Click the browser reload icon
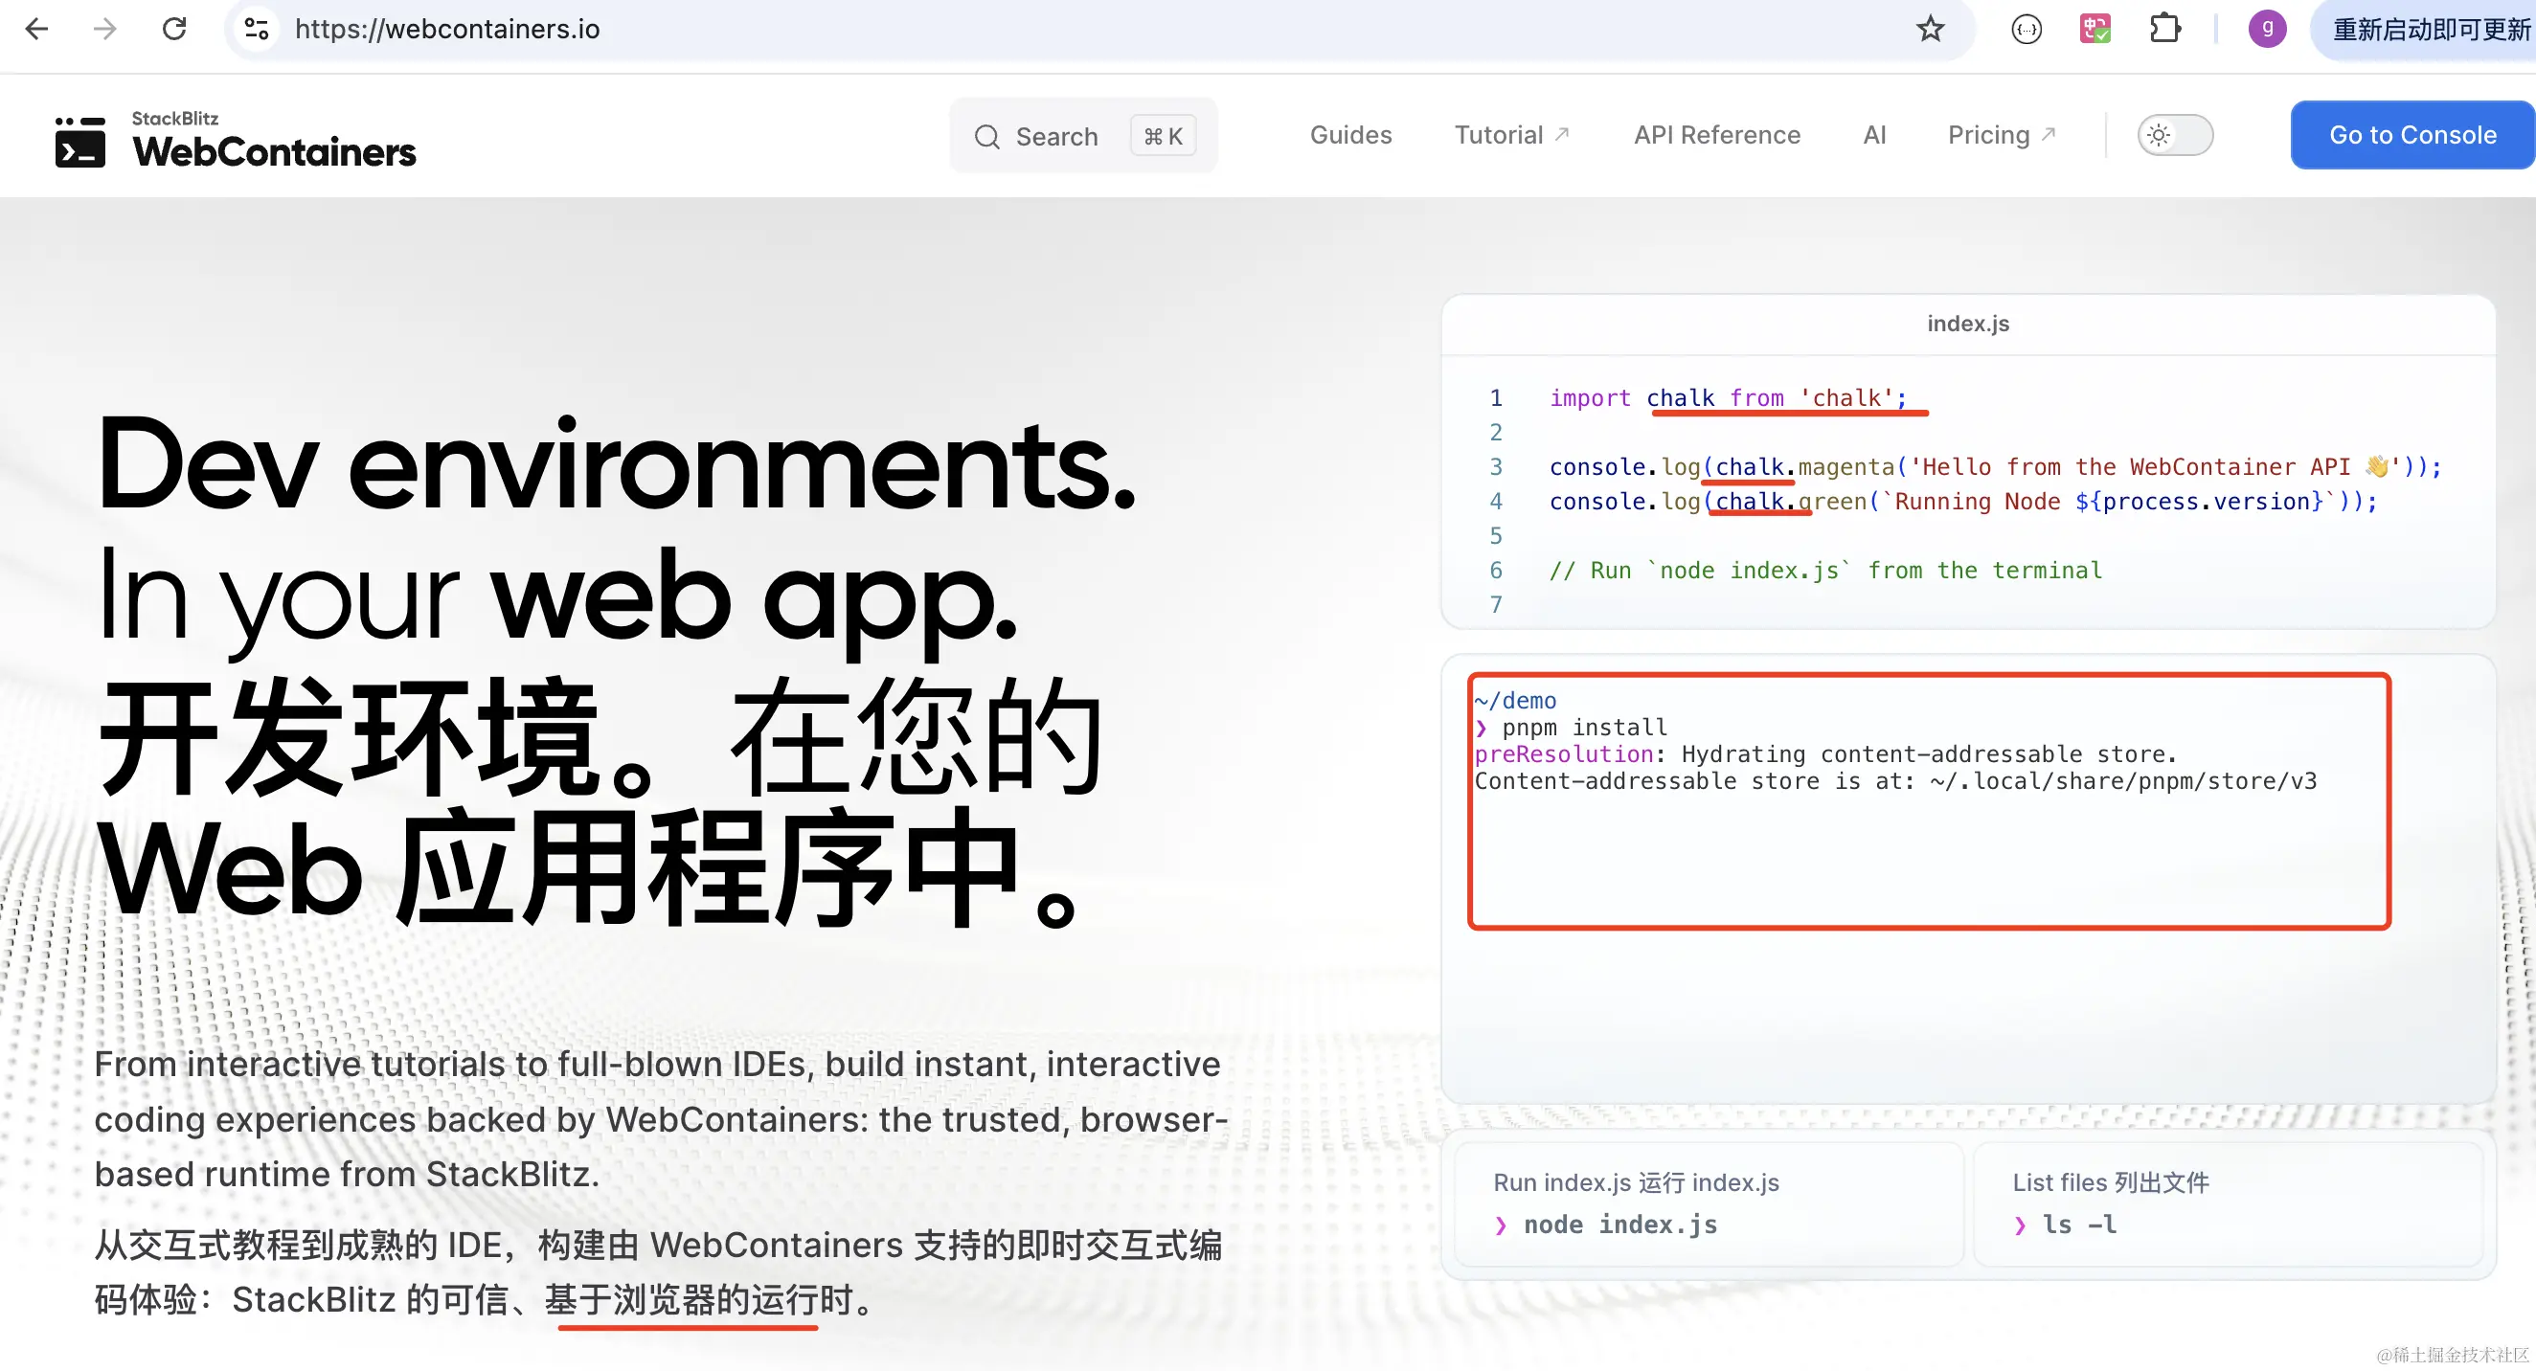 pyautogui.click(x=174, y=29)
